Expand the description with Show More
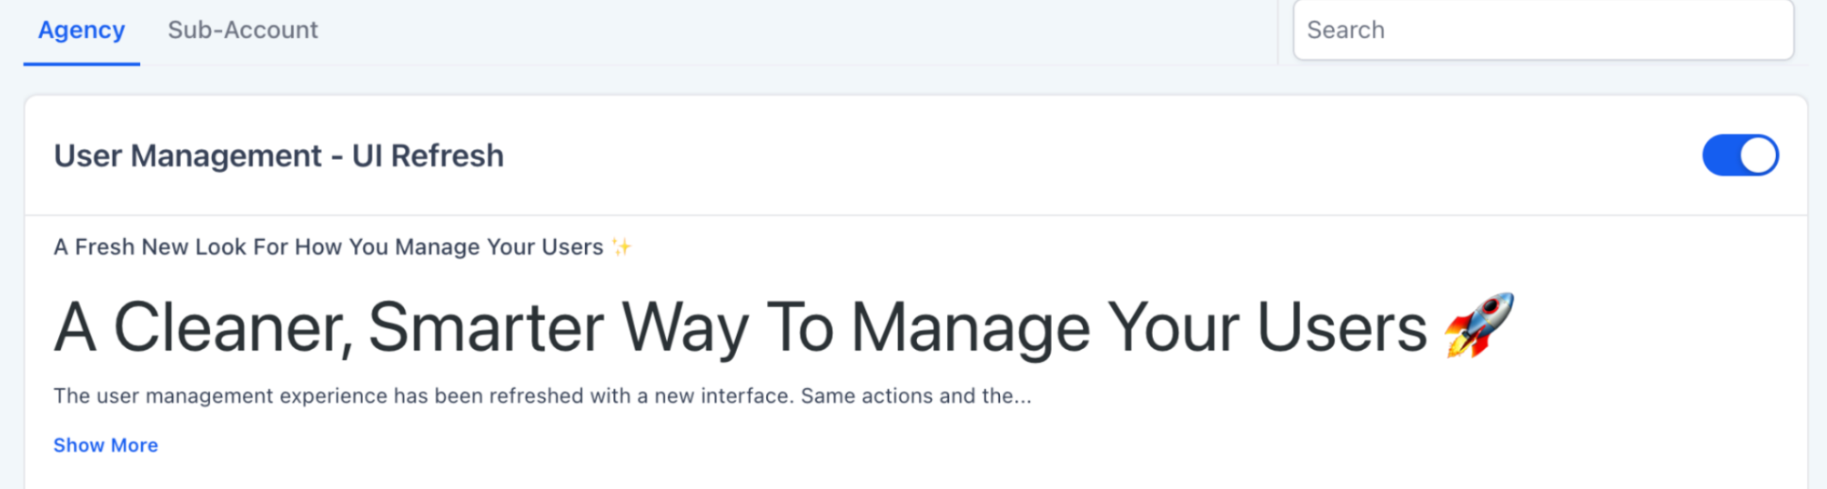 point(106,445)
